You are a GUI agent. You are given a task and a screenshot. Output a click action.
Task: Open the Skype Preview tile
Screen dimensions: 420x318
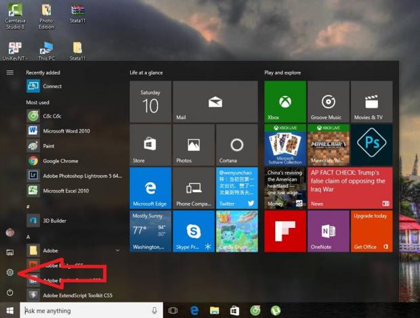click(x=193, y=231)
